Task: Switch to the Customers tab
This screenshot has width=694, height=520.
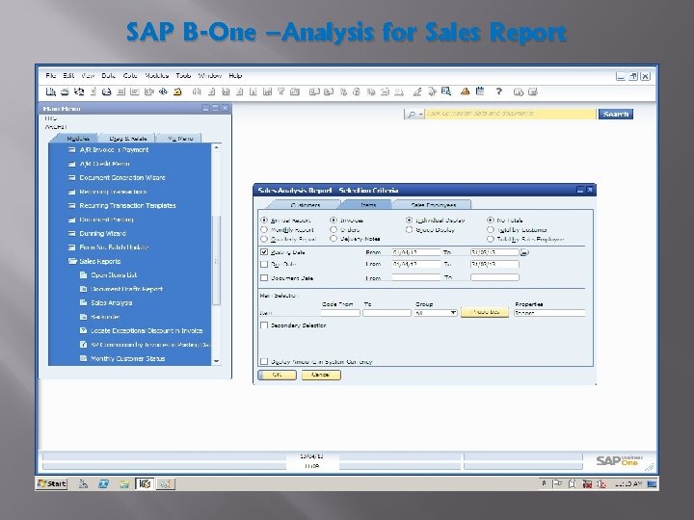Action: [306, 205]
